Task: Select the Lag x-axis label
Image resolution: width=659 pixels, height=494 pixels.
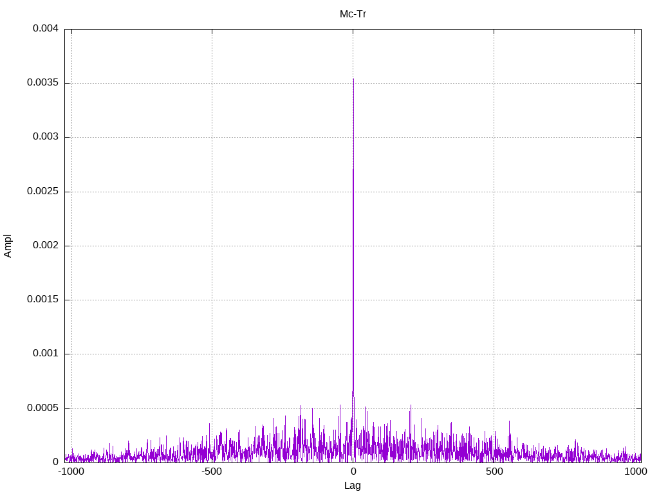Action: (x=353, y=486)
